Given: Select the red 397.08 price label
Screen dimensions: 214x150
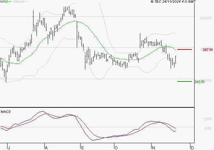Looking at the screenshot, I should point(208,50).
